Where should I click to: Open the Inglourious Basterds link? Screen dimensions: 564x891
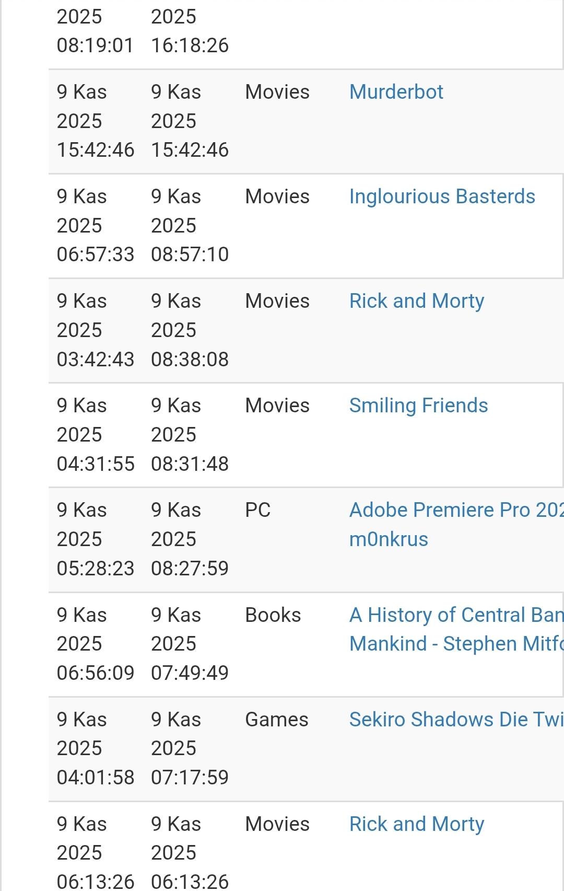[442, 196]
